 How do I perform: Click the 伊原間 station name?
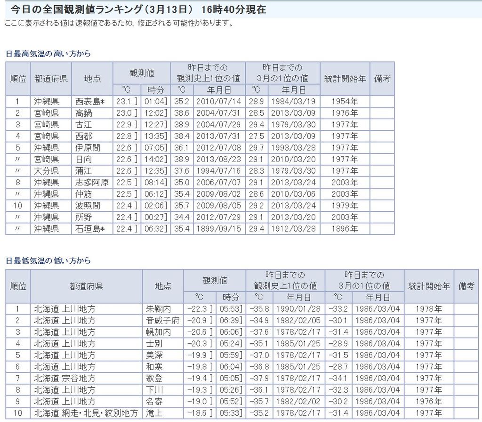pyautogui.click(x=88, y=147)
